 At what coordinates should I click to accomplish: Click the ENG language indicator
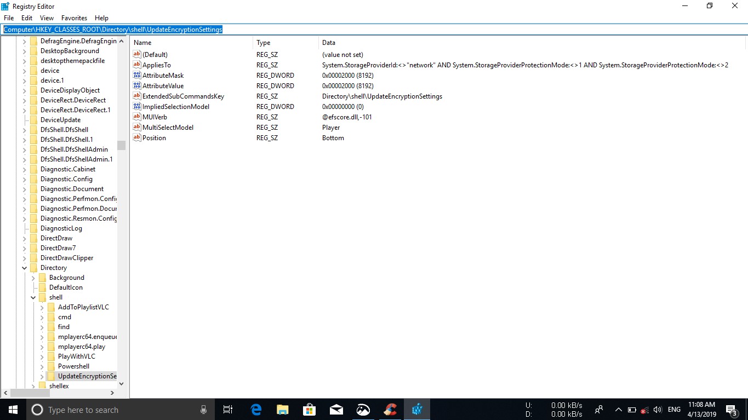[x=674, y=410]
